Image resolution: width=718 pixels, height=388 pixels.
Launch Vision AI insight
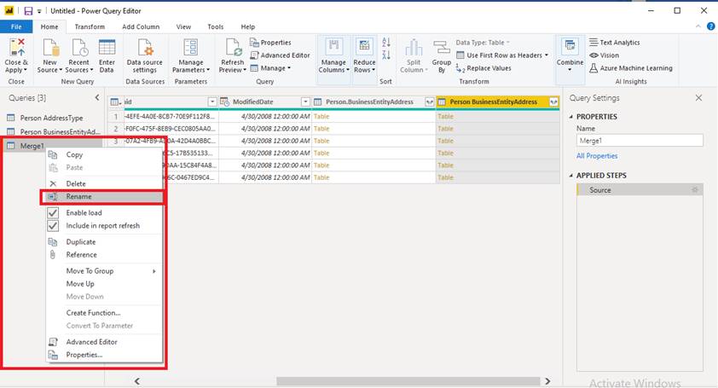click(605, 55)
